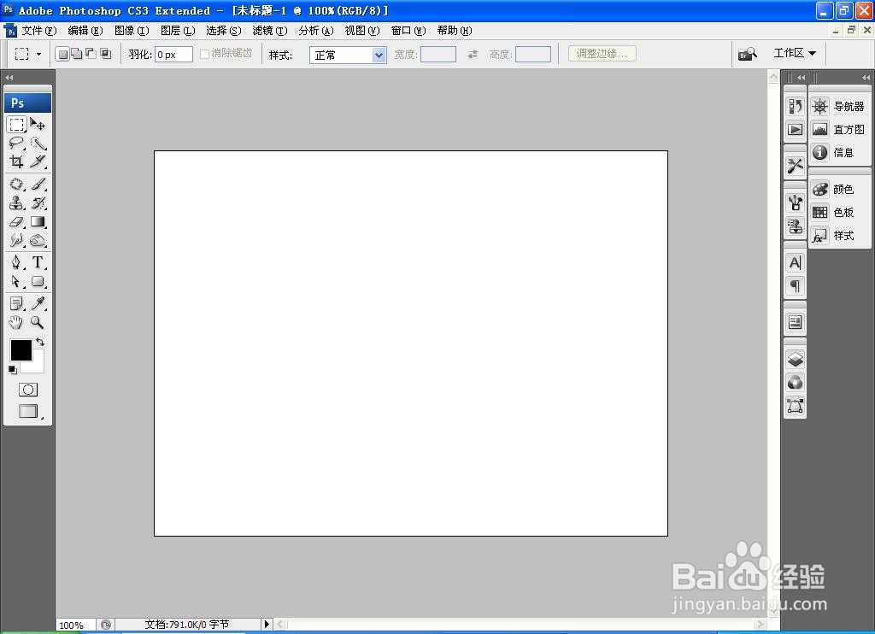This screenshot has height=634, width=875.
Task: Select the Rectangular Marquee tool in toolbox
Action: pyautogui.click(x=17, y=124)
